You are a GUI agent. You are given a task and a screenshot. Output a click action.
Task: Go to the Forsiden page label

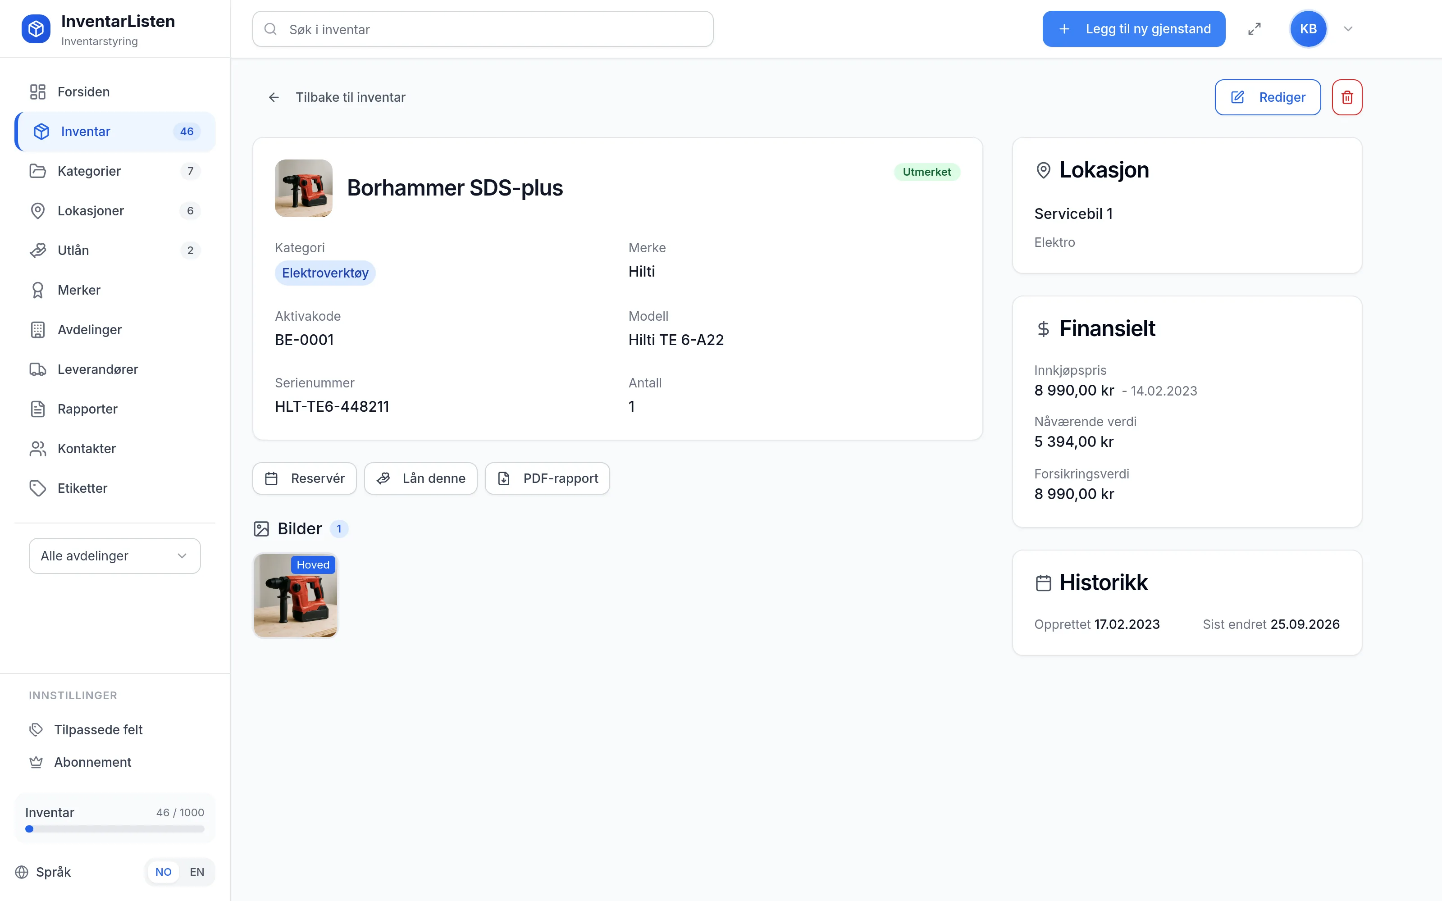(x=83, y=92)
